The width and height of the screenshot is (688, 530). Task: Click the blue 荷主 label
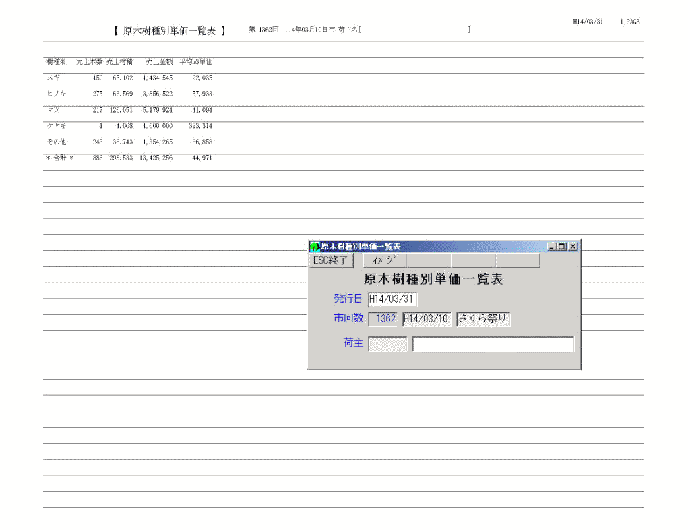pos(353,343)
